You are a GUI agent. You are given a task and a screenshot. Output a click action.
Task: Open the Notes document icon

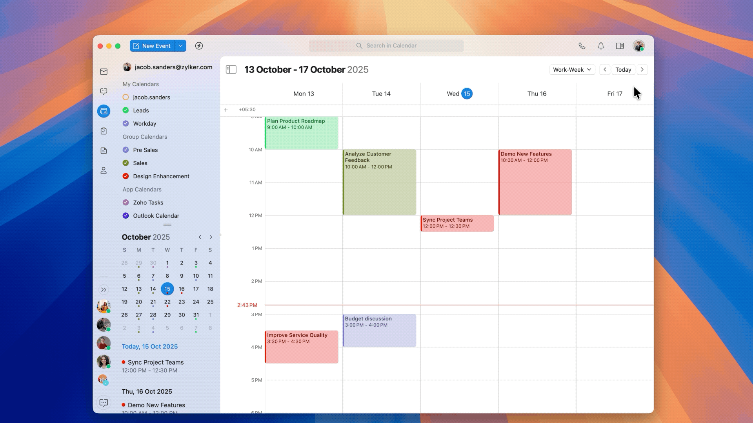(x=104, y=151)
